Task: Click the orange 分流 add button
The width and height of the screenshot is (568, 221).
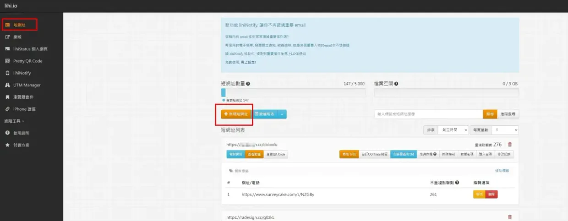Action: tap(348, 154)
